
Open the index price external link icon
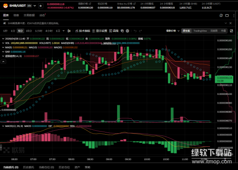tap(90, 3)
